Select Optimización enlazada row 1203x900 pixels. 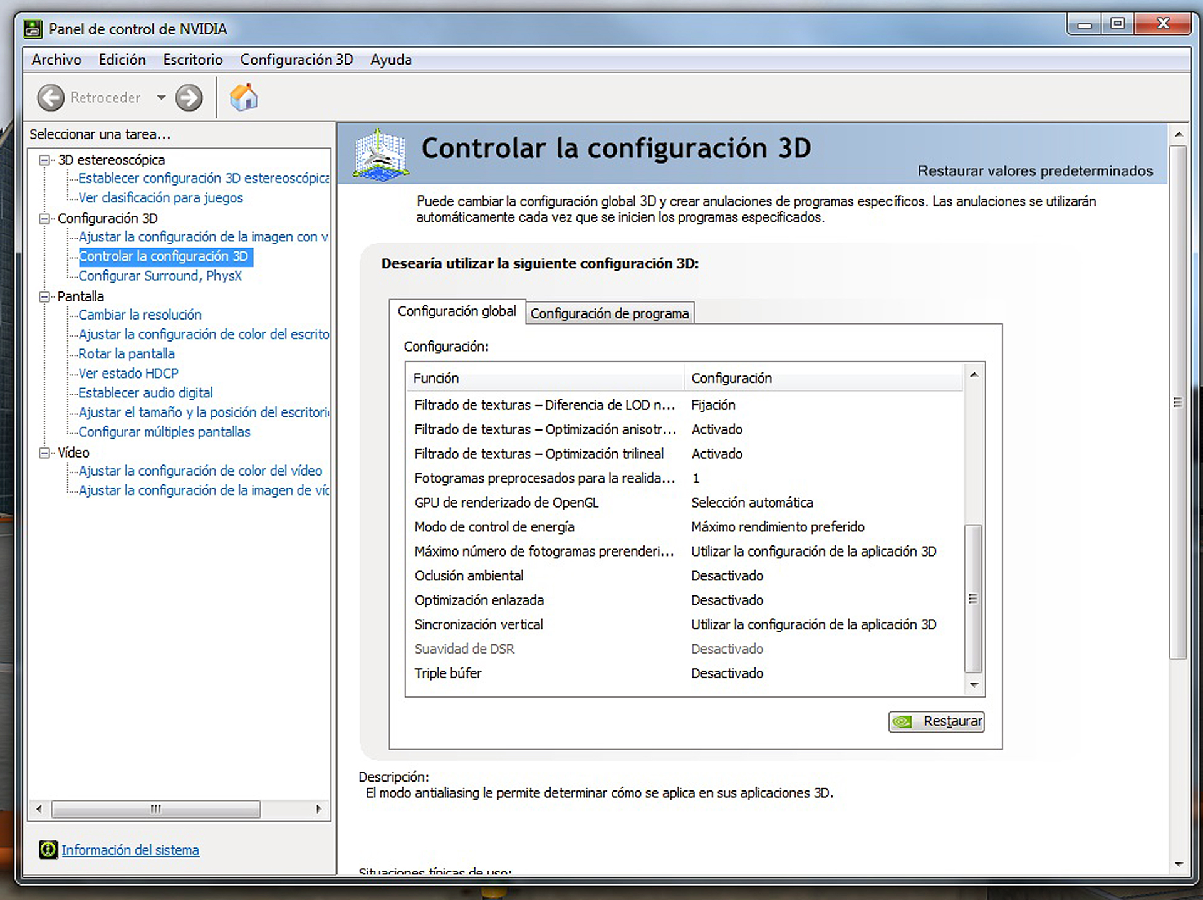pyautogui.click(x=684, y=600)
